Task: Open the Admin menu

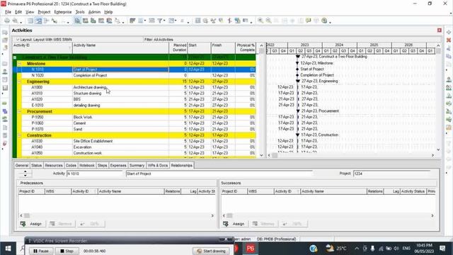Action: click(94, 12)
